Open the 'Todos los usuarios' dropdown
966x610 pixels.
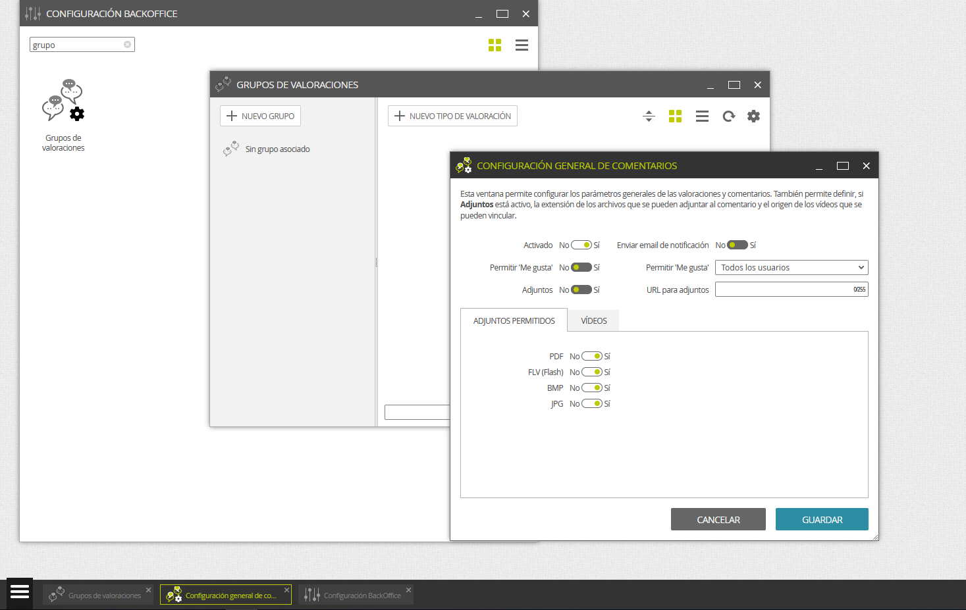(x=792, y=267)
